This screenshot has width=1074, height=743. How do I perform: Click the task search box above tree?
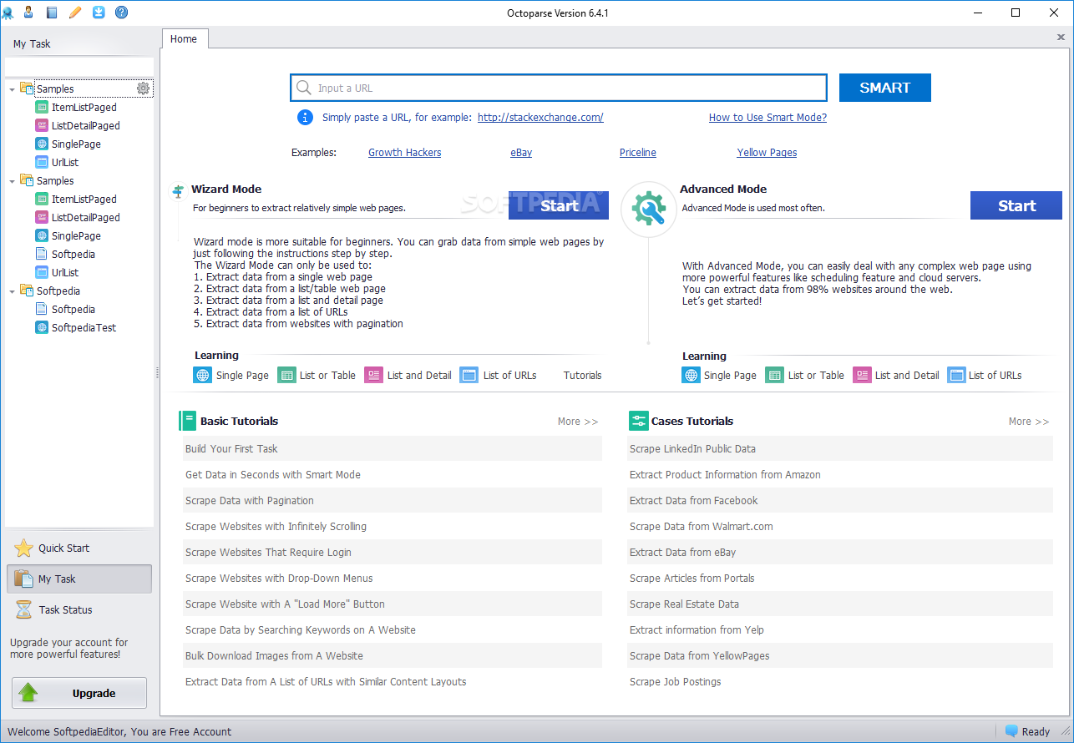[79, 67]
